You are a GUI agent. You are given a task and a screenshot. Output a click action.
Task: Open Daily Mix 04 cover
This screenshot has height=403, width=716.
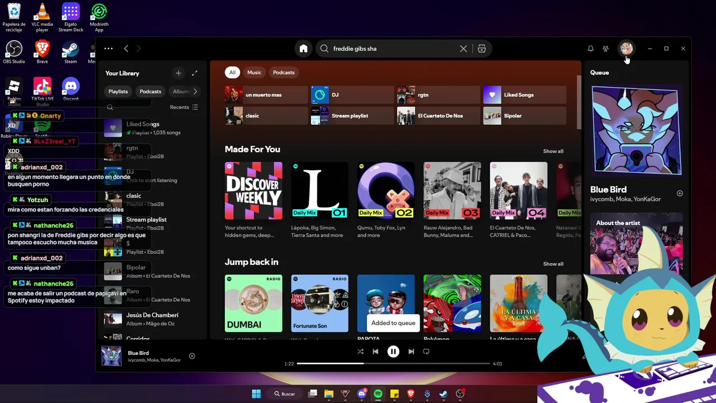(519, 191)
